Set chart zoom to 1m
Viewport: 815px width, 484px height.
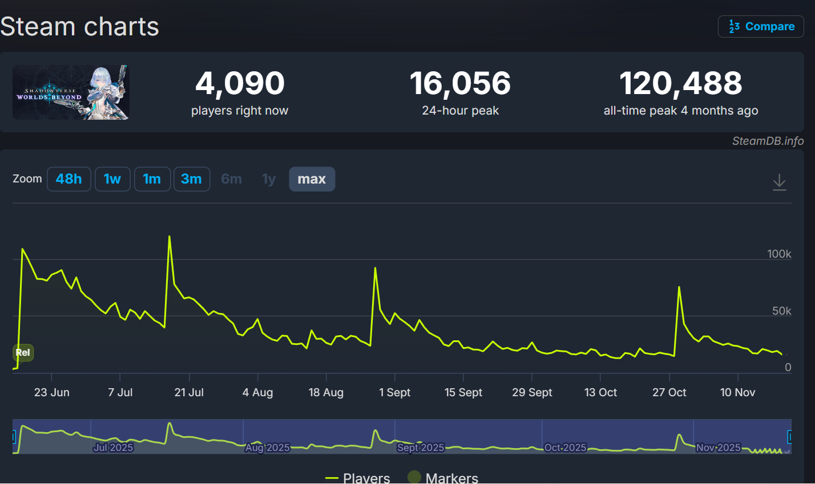pos(152,179)
